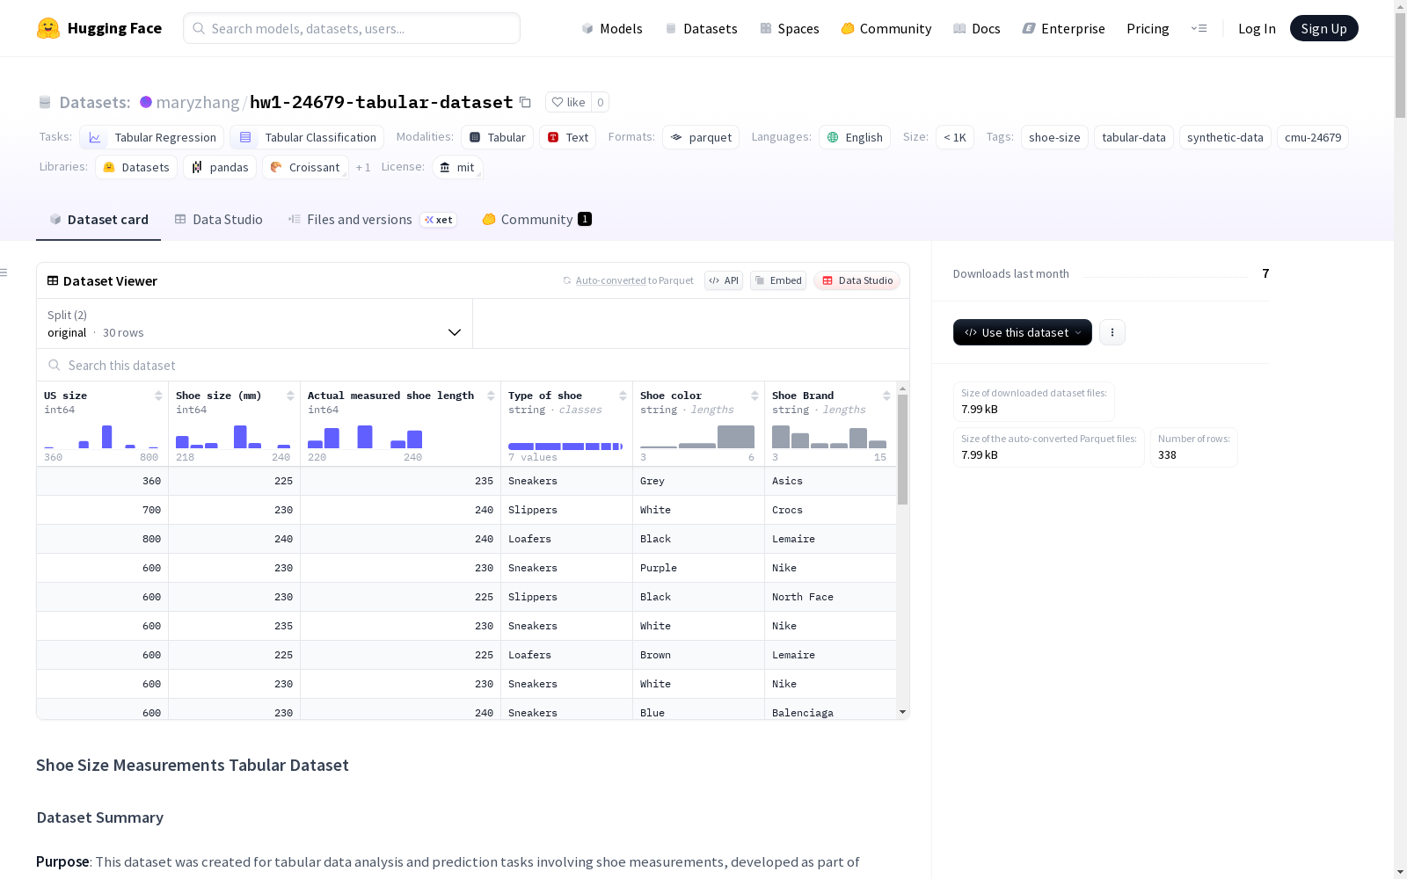Follow the Auto-converted link
The width and height of the screenshot is (1407, 879).
(611, 280)
